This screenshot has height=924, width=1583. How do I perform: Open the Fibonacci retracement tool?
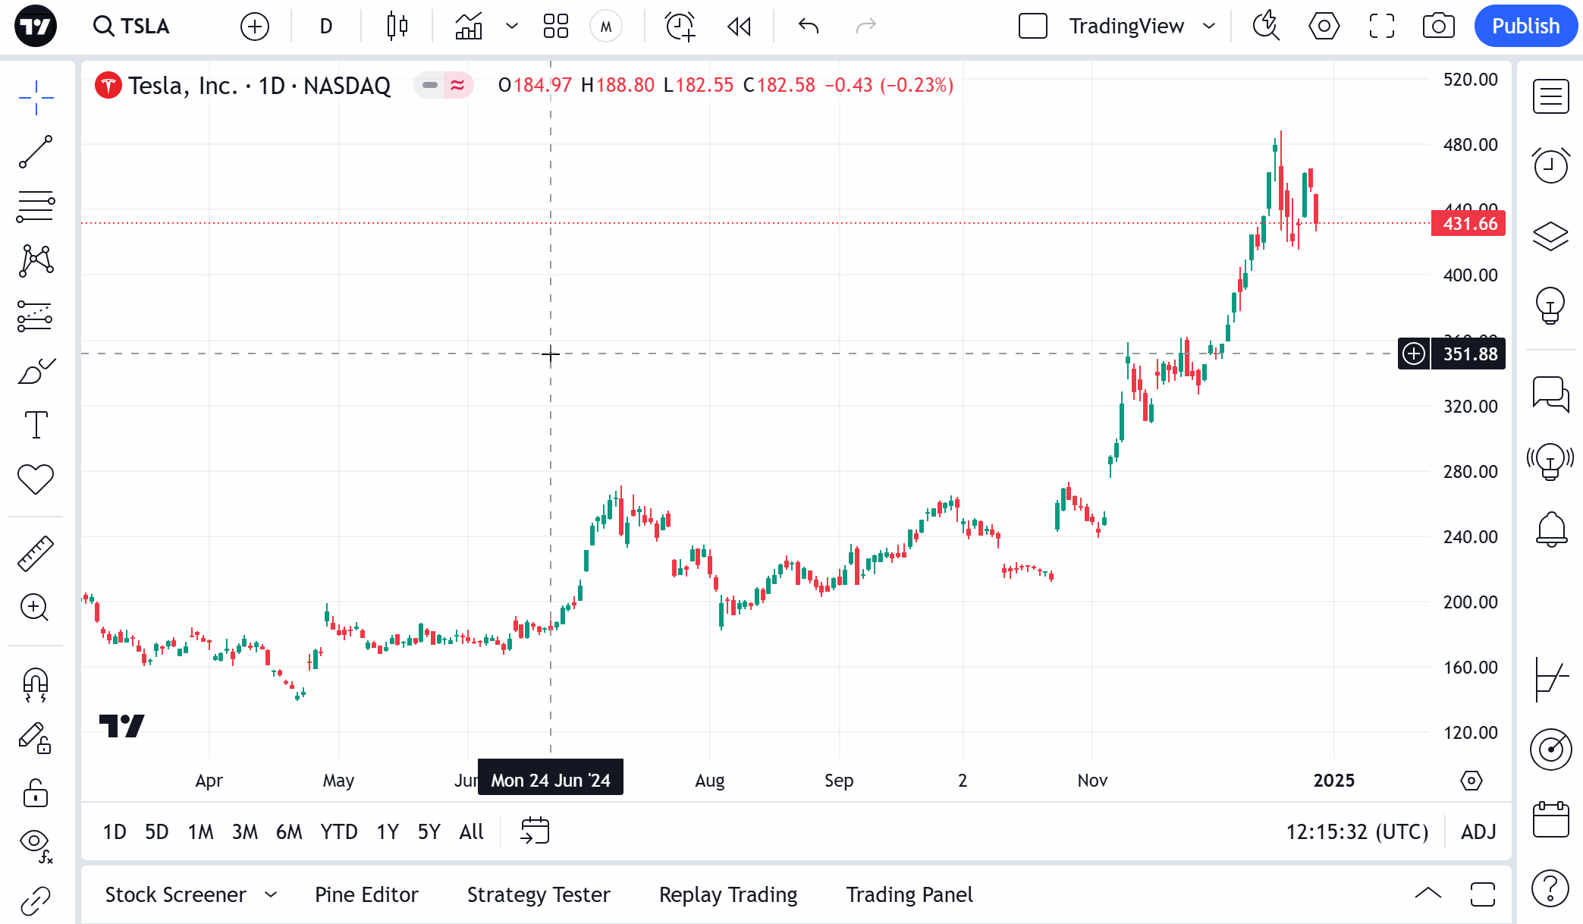[x=36, y=206]
